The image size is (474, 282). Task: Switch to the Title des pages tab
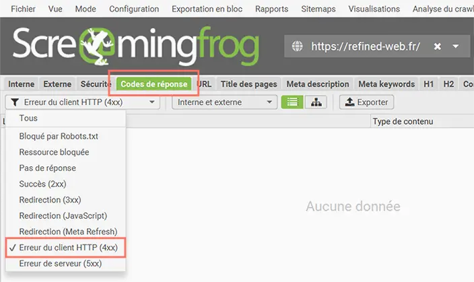[x=249, y=84]
